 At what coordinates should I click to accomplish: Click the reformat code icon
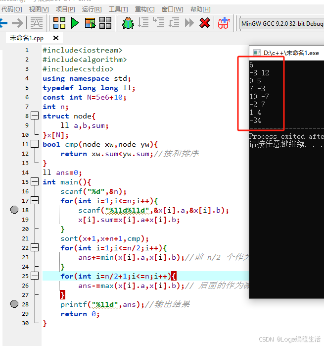click(36, 23)
